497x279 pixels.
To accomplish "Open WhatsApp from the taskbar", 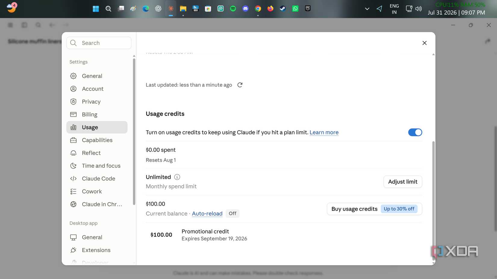I will click(295, 9).
